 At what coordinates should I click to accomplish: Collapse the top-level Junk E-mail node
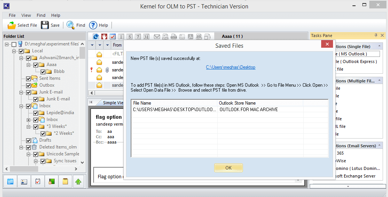(21, 92)
